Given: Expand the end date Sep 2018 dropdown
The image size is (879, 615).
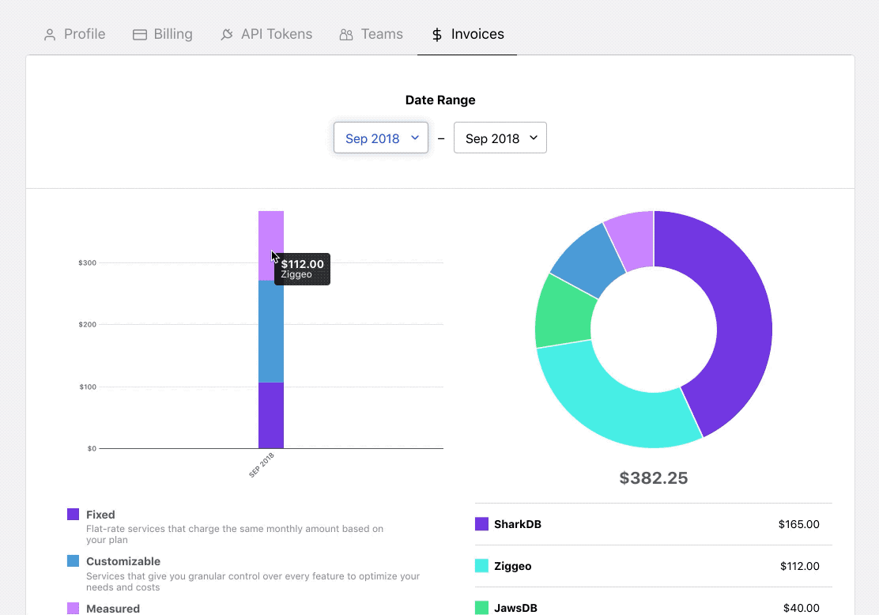Looking at the screenshot, I should [500, 138].
